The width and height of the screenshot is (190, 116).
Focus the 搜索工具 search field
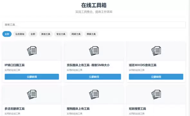(94, 25)
